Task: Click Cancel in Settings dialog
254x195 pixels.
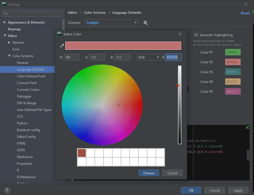Action: [x=215, y=190]
